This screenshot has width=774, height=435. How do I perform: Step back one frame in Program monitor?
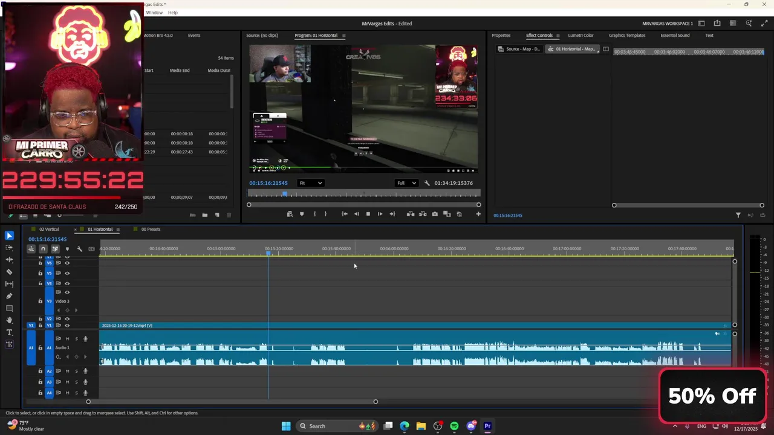point(356,214)
